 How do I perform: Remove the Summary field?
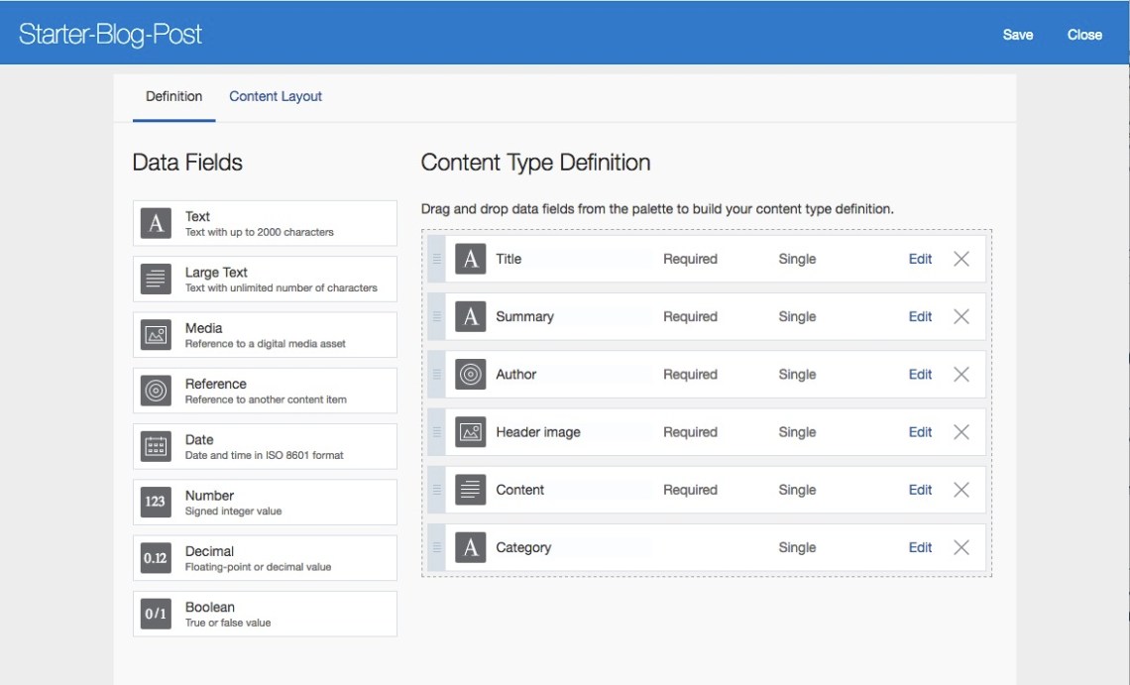click(x=960, y=316)
